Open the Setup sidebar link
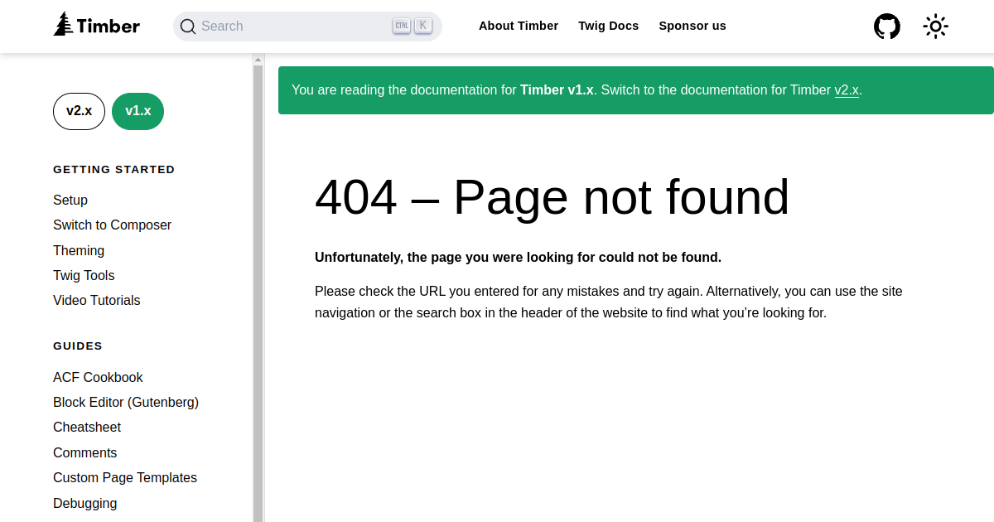 [70, 200]
